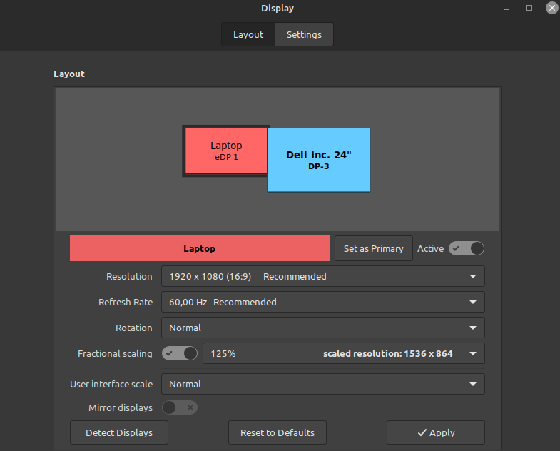
Task: Click the Set as Primary button
Action: [x=373, y=248]
